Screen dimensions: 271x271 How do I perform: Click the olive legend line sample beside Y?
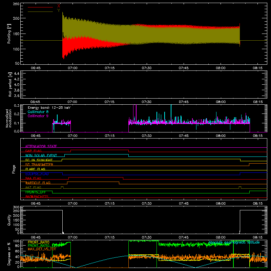(x=40, y=12)
